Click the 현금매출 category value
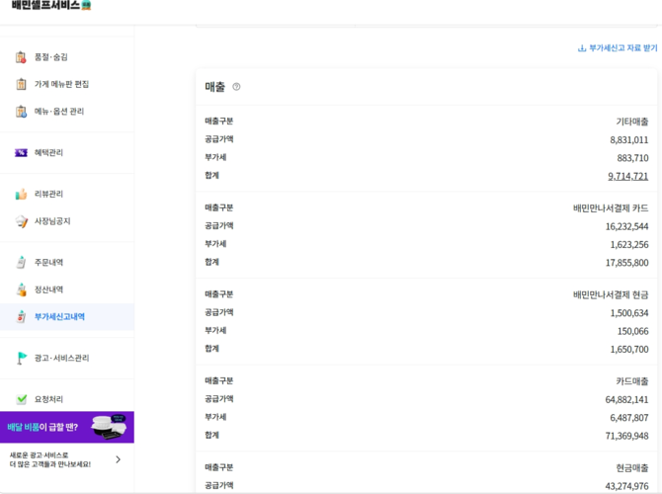 pyautogui.click(x=632, y=468)
